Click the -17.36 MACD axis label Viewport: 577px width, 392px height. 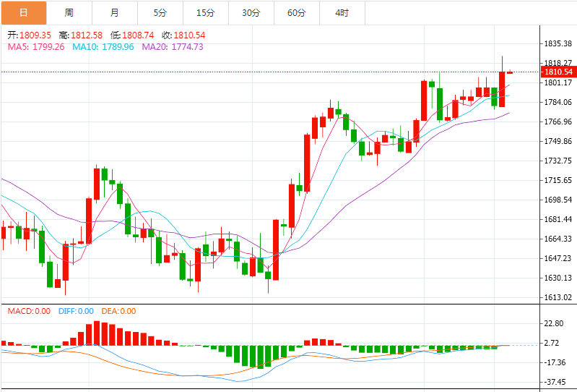tap(555, 362)
